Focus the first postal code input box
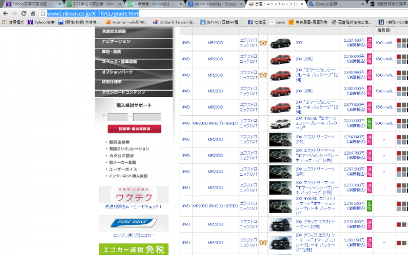The height and width of the screenshot is (255, 408). coord(118,117)
